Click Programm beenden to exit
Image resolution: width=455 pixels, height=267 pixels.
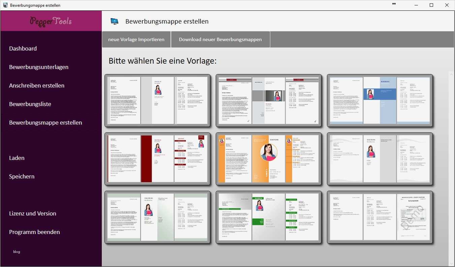click(x=34, y=232)
